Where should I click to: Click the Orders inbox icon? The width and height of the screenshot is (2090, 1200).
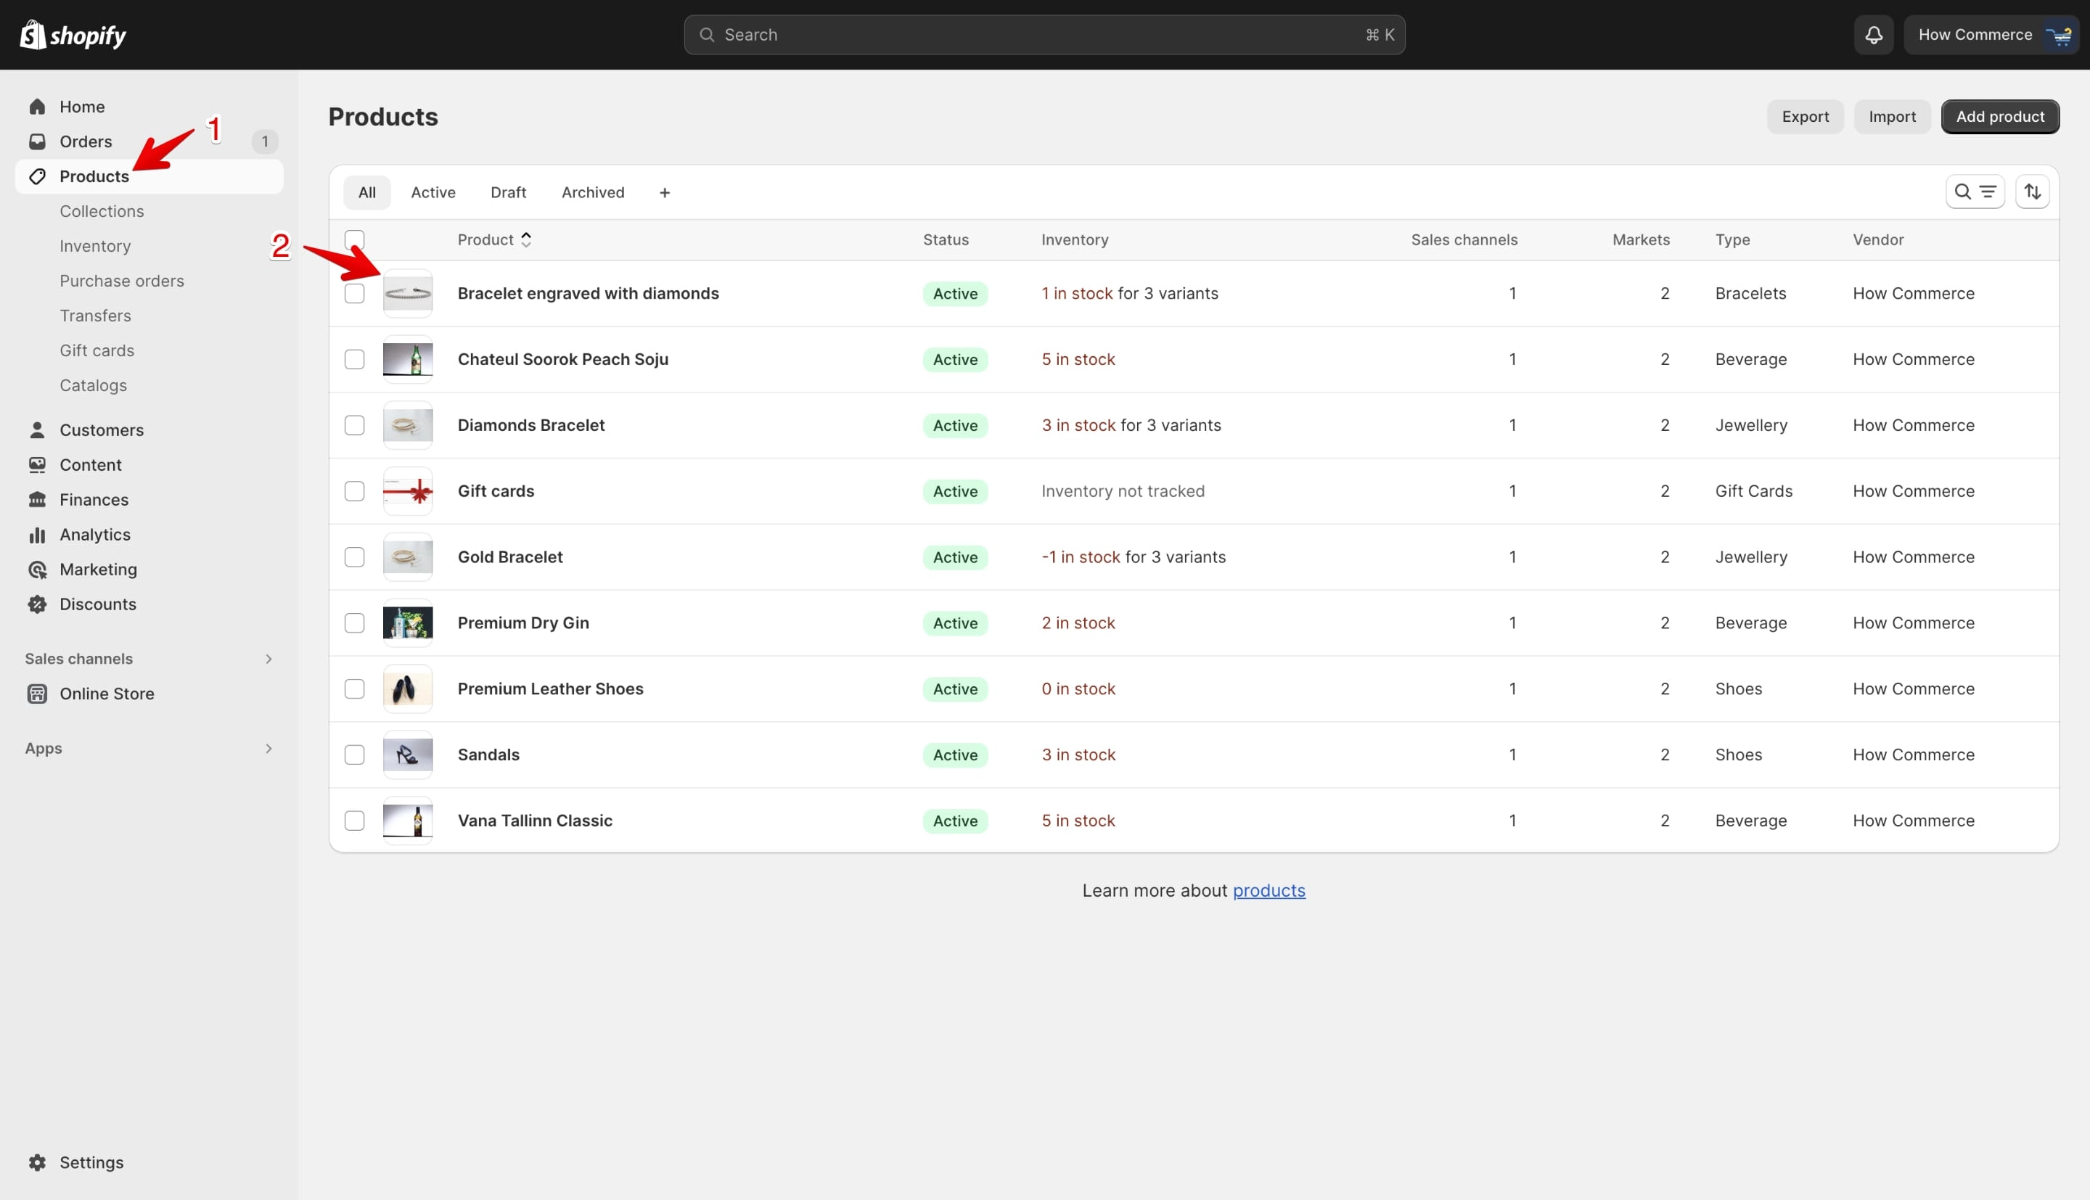[37, 141]
